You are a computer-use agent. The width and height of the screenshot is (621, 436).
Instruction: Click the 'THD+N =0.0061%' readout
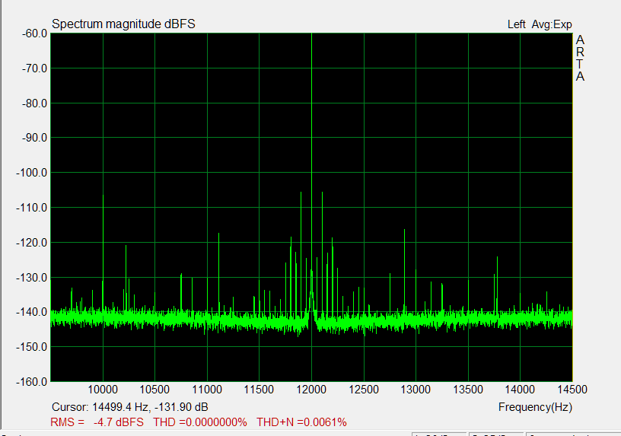pyautogui.click(x=301, y=422)
